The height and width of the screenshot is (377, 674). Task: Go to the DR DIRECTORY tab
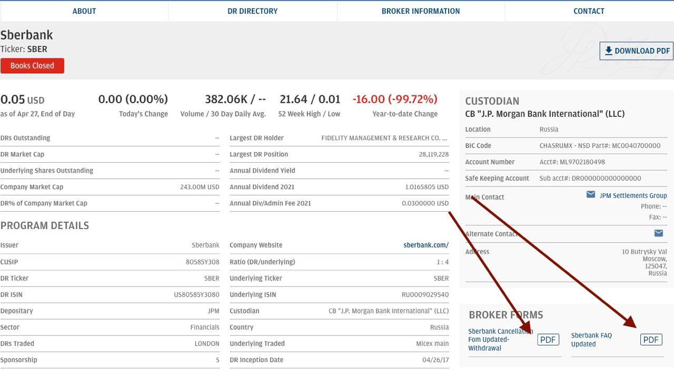(x=252, y=11)
